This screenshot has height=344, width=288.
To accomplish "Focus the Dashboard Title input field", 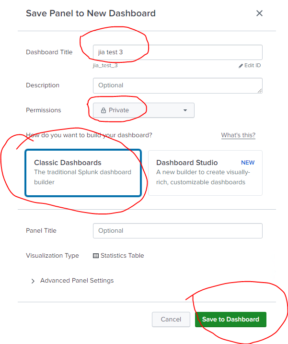I will 177,52.
